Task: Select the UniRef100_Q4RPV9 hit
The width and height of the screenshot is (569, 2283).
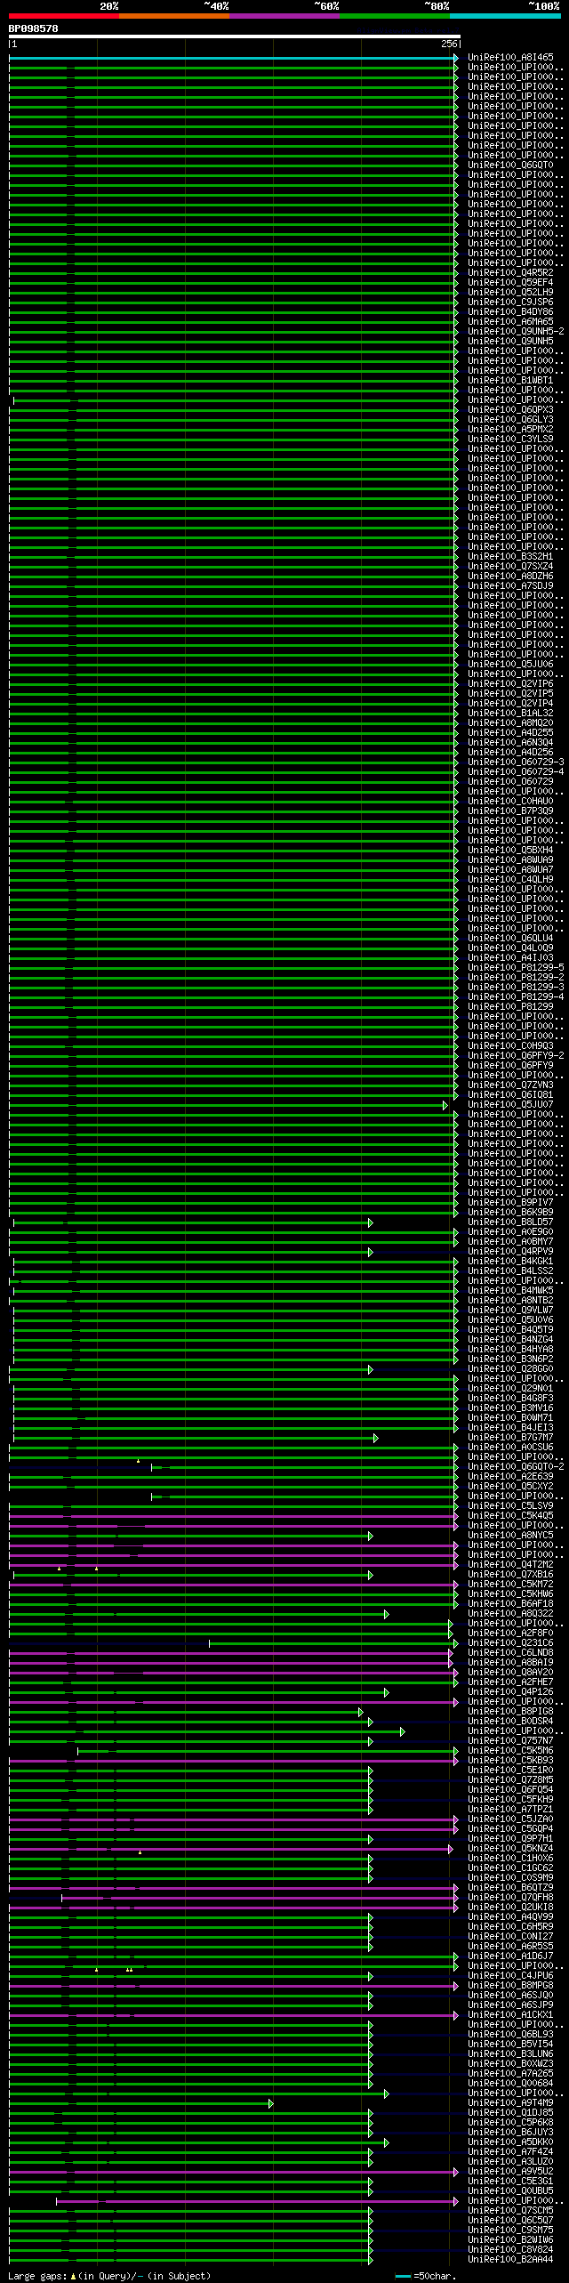Action: [x=510, y=1252]
